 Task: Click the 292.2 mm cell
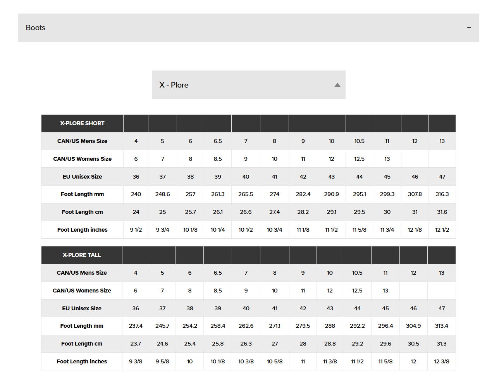357,326
